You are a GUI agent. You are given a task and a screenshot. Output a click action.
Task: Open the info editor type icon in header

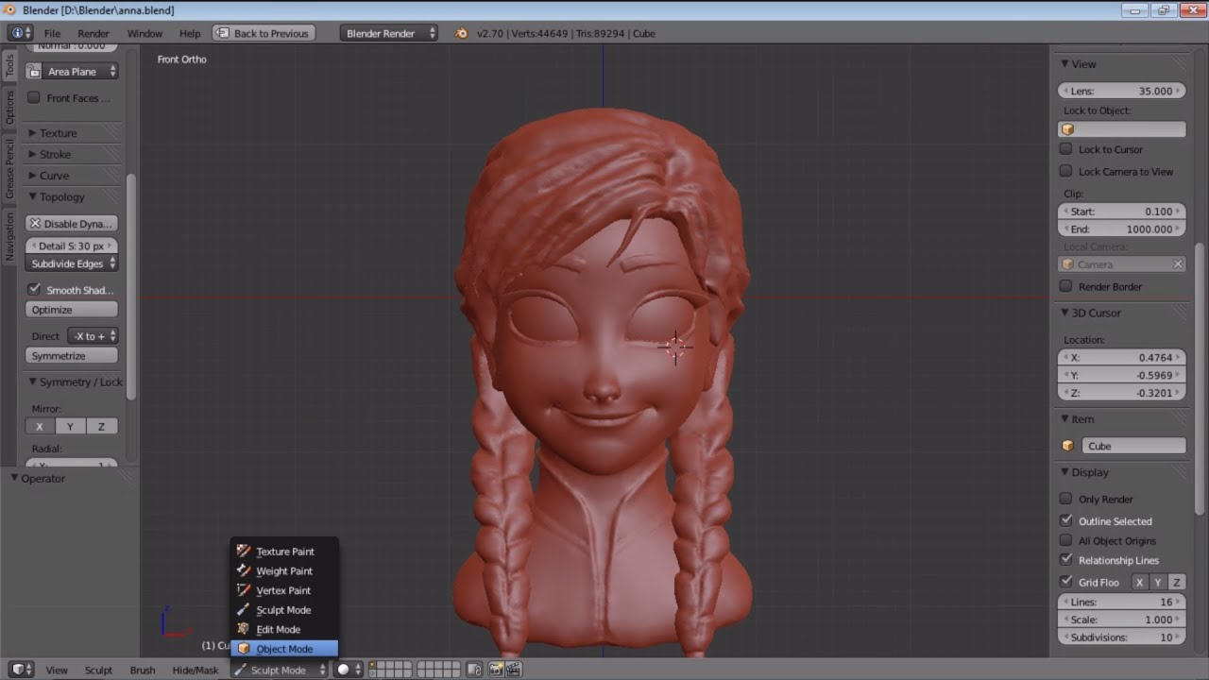[x=20, y=33]
